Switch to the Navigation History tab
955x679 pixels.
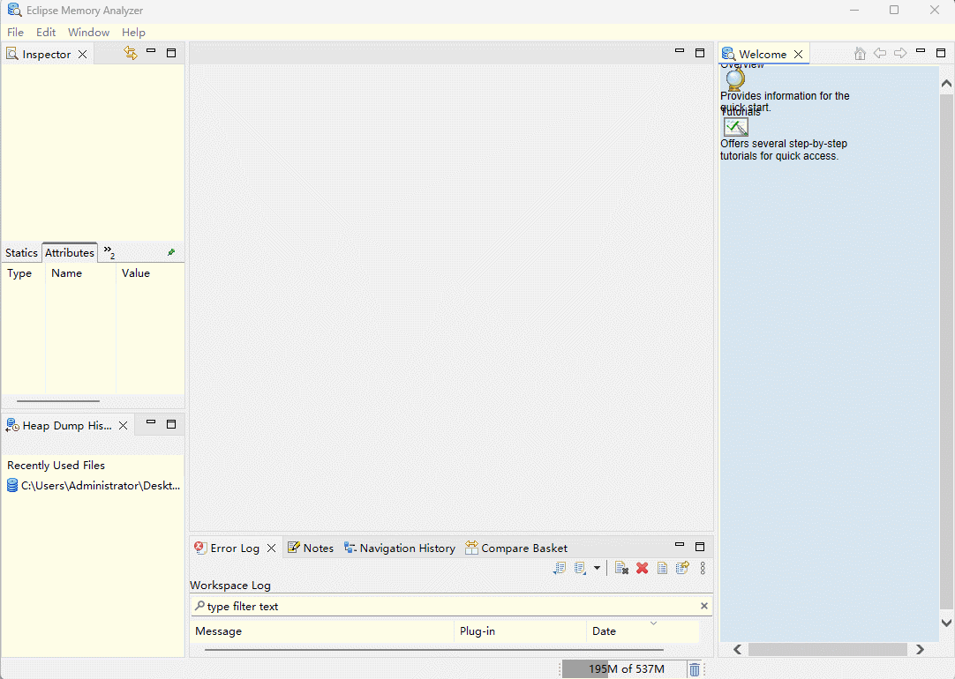coord(400,548)
